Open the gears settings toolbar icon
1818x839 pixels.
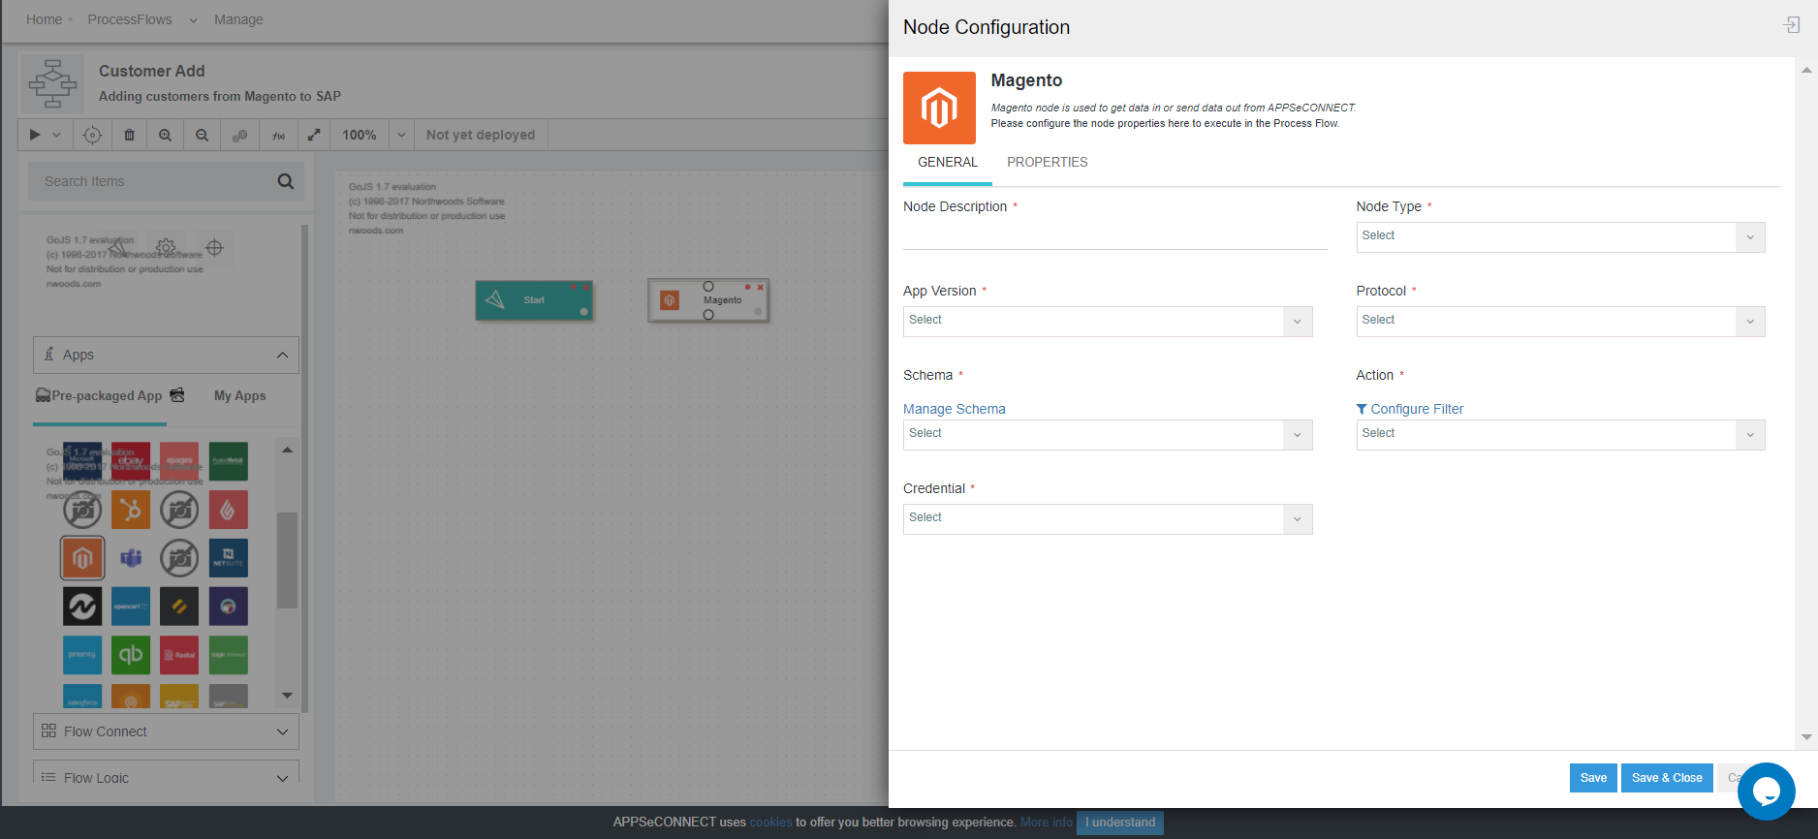pos(239,136)
